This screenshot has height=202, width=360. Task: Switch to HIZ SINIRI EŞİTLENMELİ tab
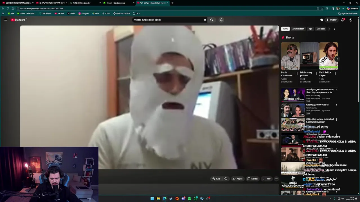[18, 3]
